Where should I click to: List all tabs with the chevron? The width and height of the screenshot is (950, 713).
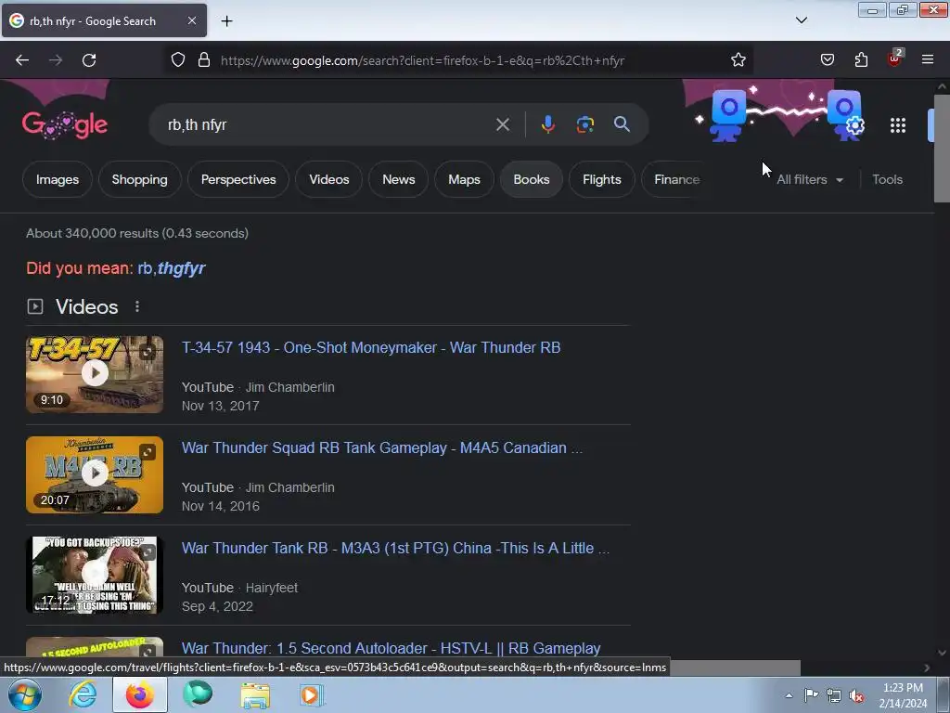point(801,20)
